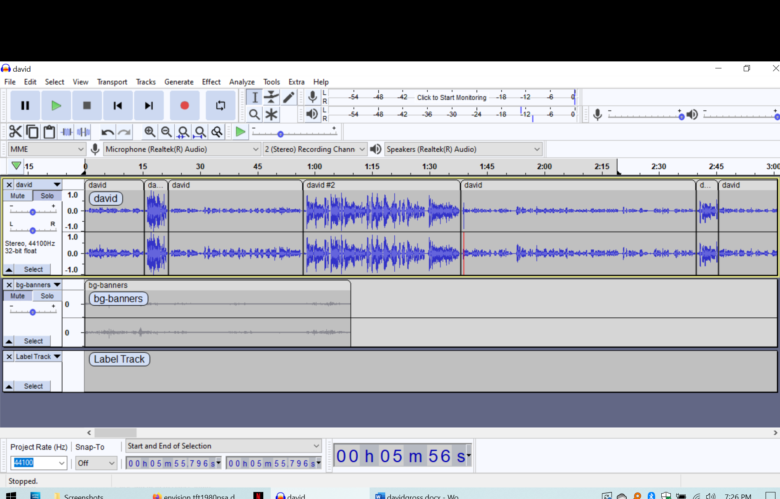Click the david track gain slider

[33, 212]
